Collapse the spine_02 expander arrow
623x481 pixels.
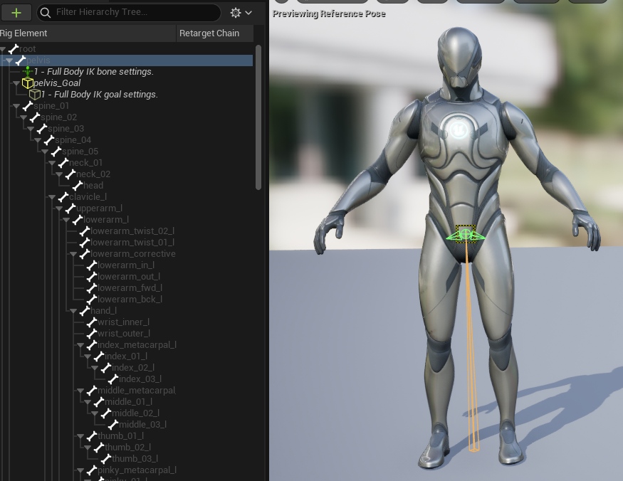coord(23,117)
